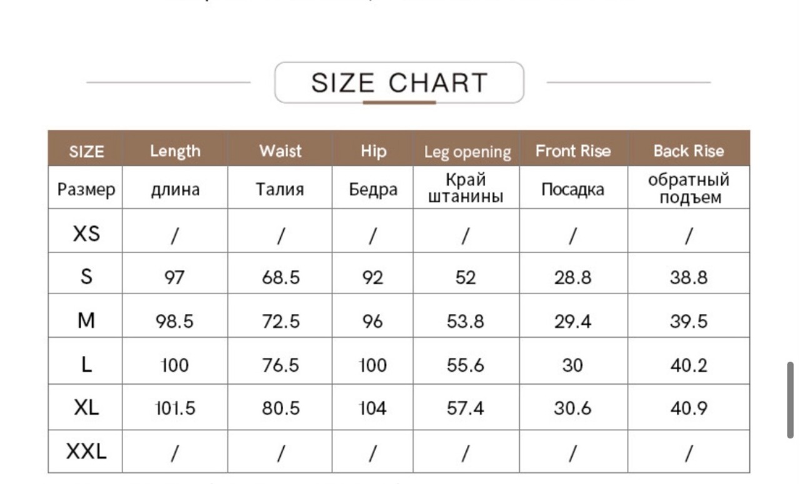
Task: Click the waist value 72.5
Action: point(281,322)
